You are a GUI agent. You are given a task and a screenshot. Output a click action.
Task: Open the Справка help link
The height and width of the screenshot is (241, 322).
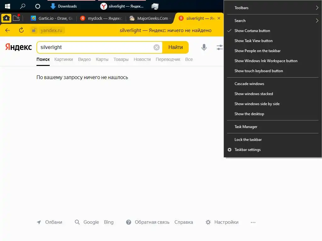[184, 222]
